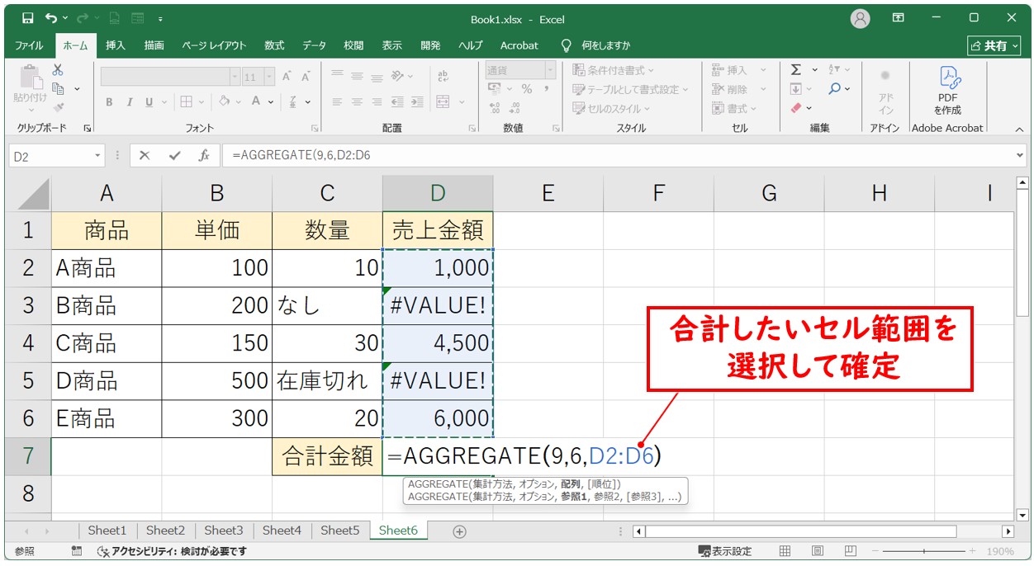Click the Undo arrow icon

[x=51, y=17]
